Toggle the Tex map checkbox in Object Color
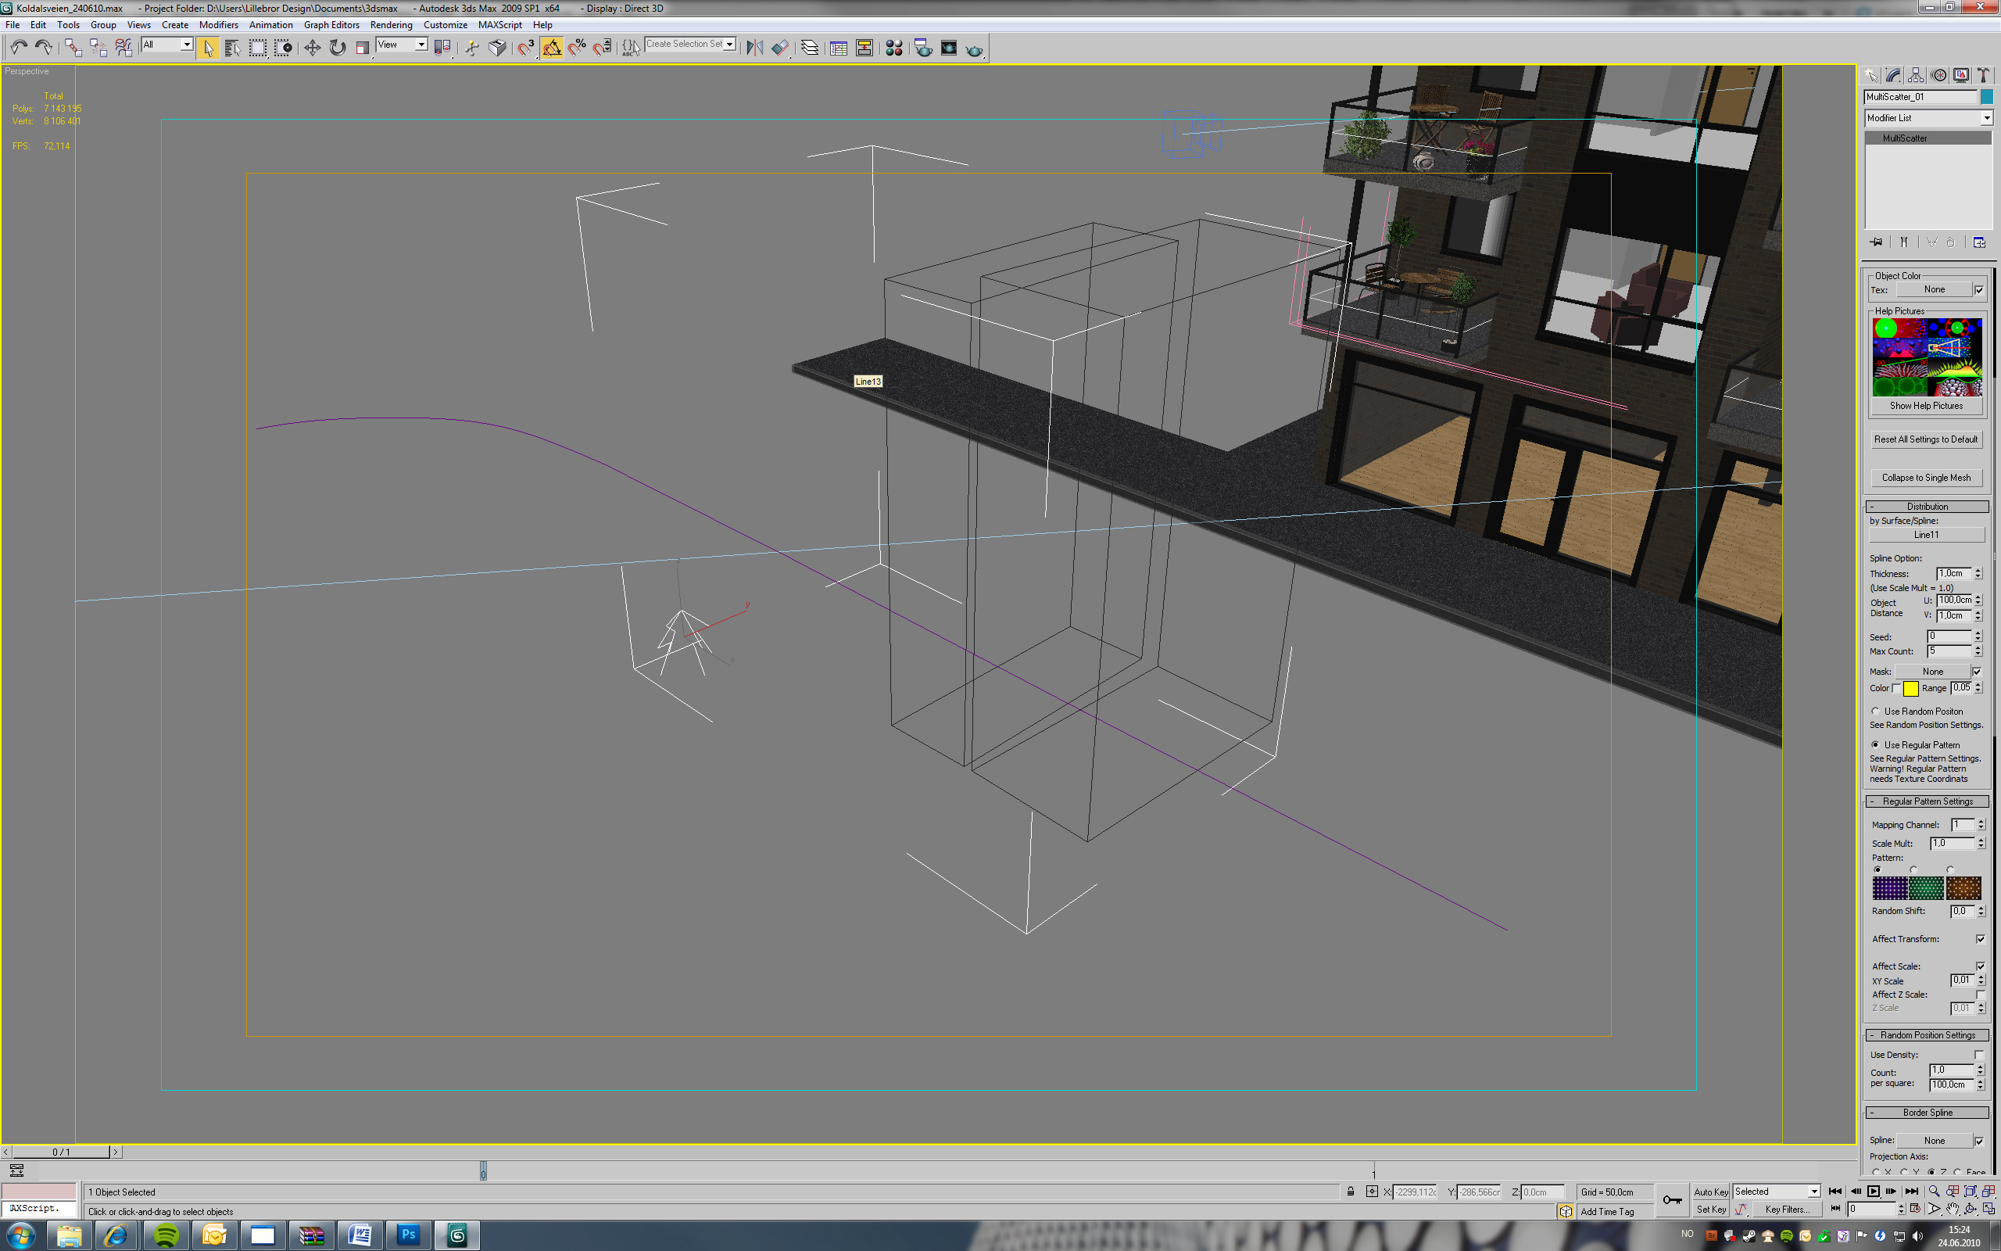2001x1251 pixels. click(1978, 289)
